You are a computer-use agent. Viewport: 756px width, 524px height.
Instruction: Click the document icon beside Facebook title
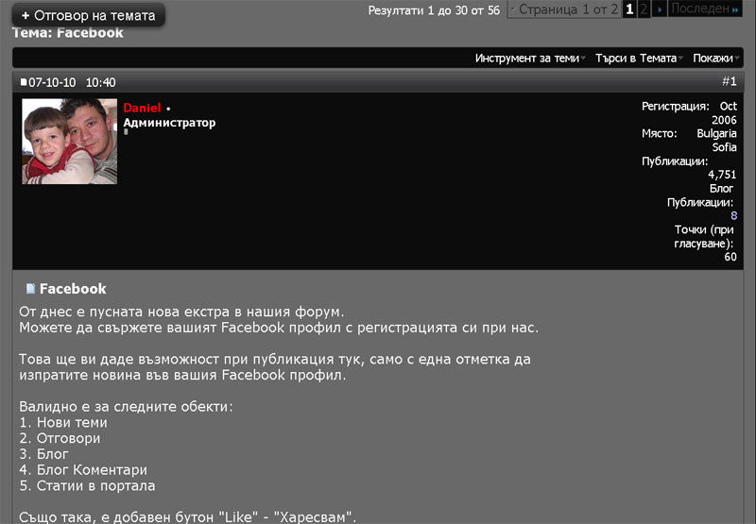tap(30, 289)
